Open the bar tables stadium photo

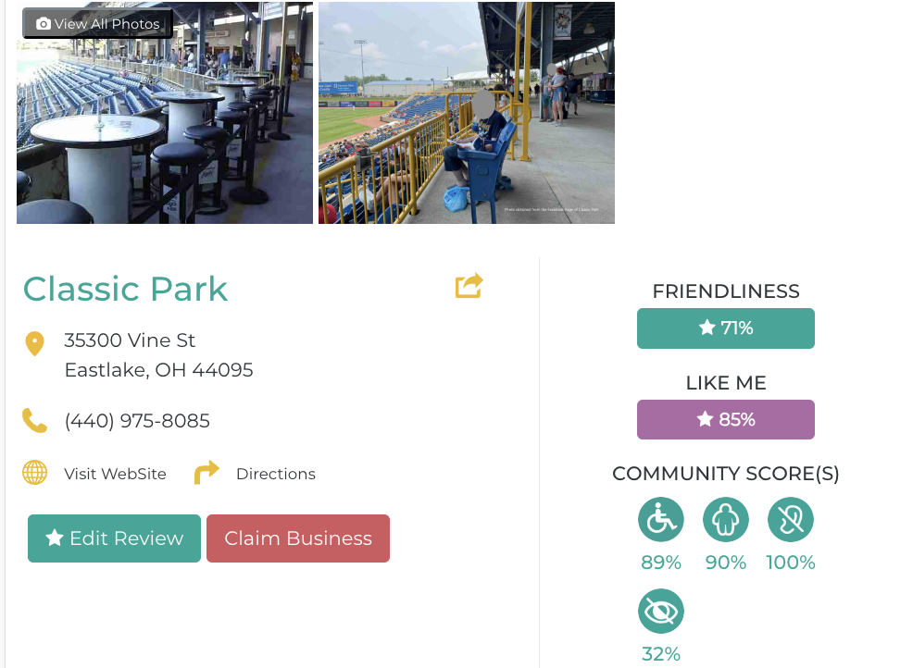[x=165, y=113]
